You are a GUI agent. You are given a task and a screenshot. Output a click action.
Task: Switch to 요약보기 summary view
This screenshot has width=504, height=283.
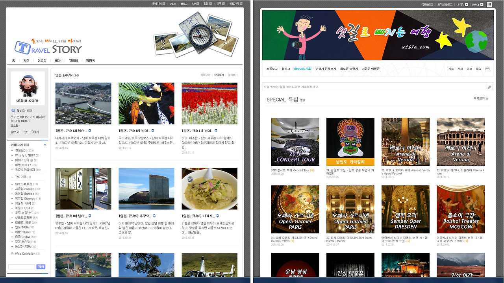coord(219,75)
